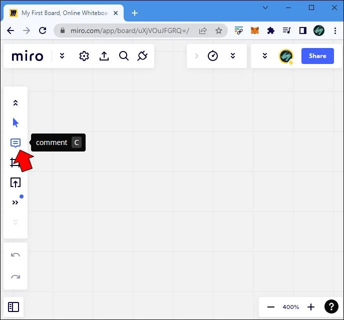Reload the Miro page
Image resolution: width=344 pixels, height=320 pixels.
[43, 30]
